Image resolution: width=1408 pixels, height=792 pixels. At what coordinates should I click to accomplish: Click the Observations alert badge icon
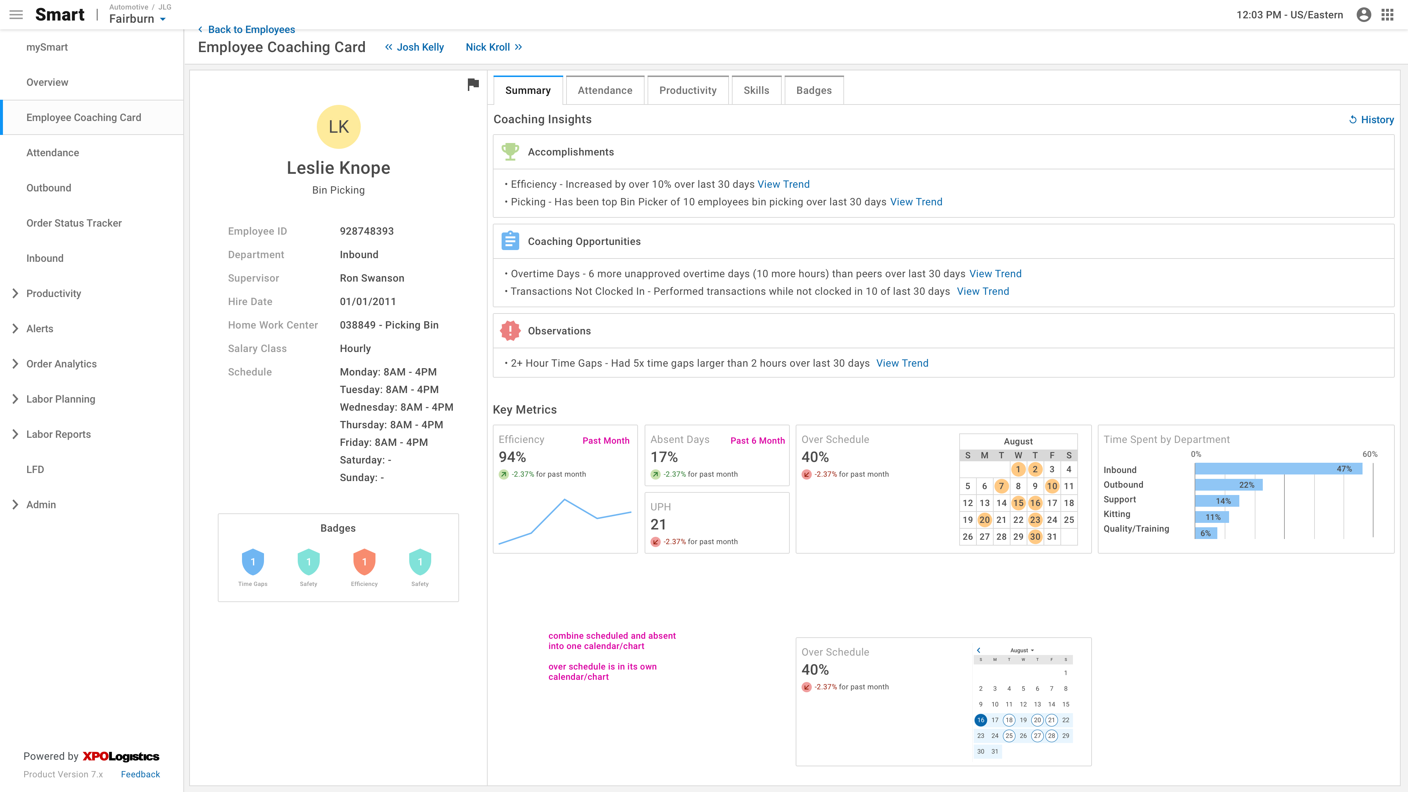click(510, 331)
